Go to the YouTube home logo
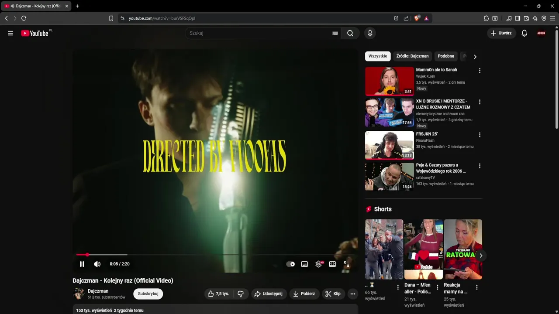 click(35, 33)
